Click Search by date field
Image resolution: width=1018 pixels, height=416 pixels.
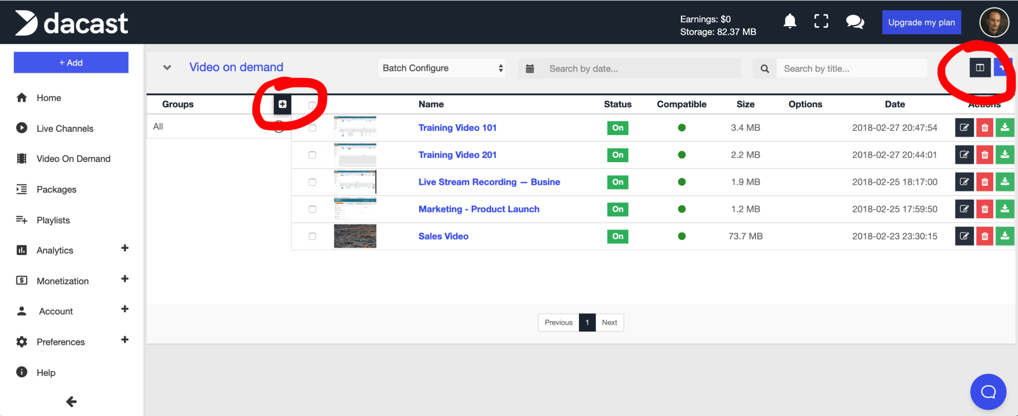tap(640, 69)
